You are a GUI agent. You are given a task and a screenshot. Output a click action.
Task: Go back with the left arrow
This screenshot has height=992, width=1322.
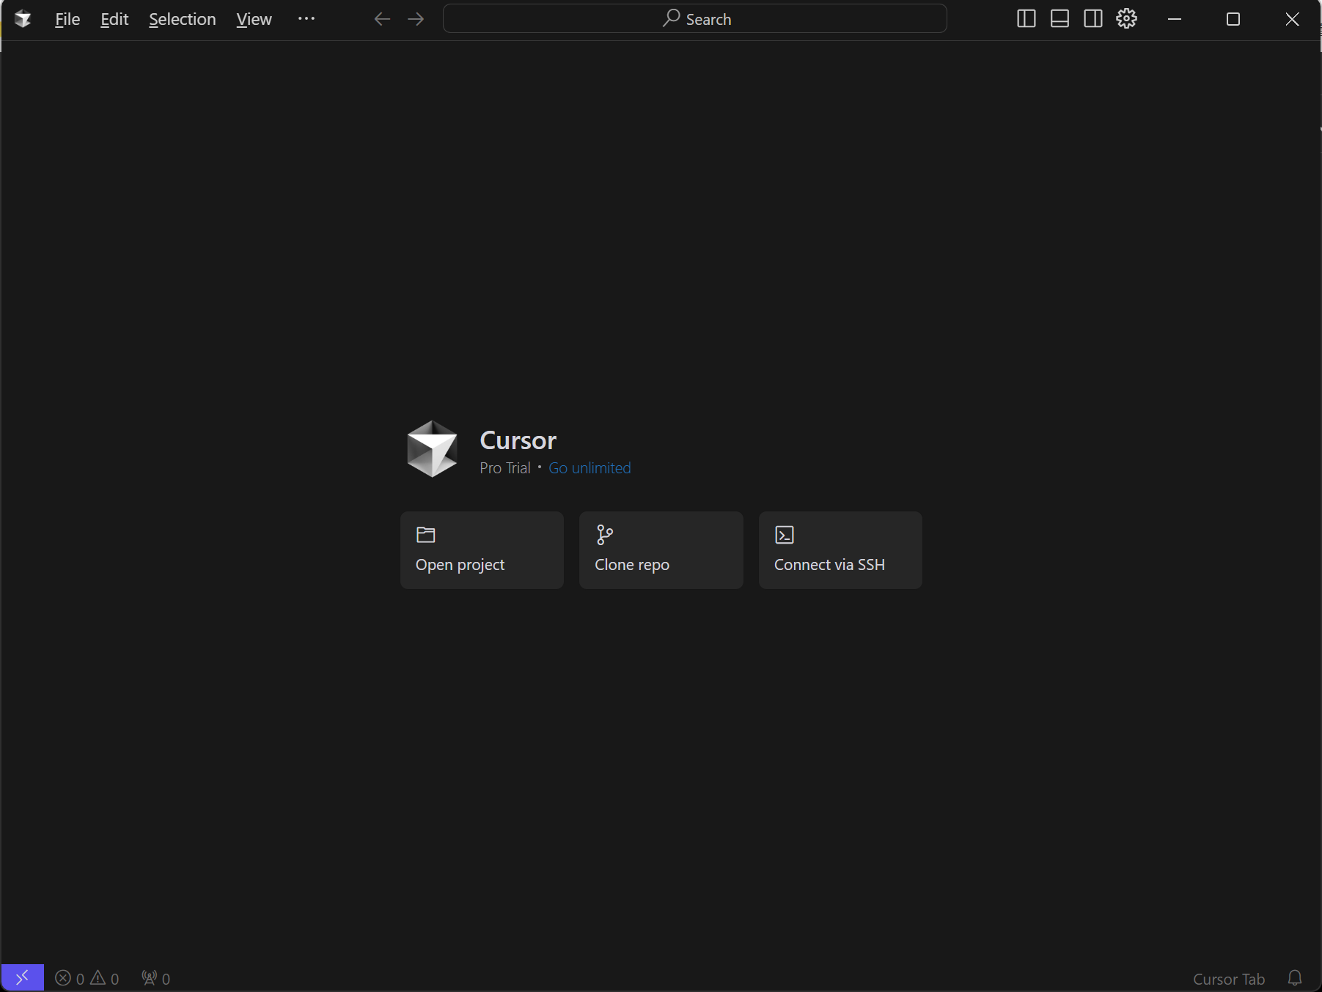(381, 19)
